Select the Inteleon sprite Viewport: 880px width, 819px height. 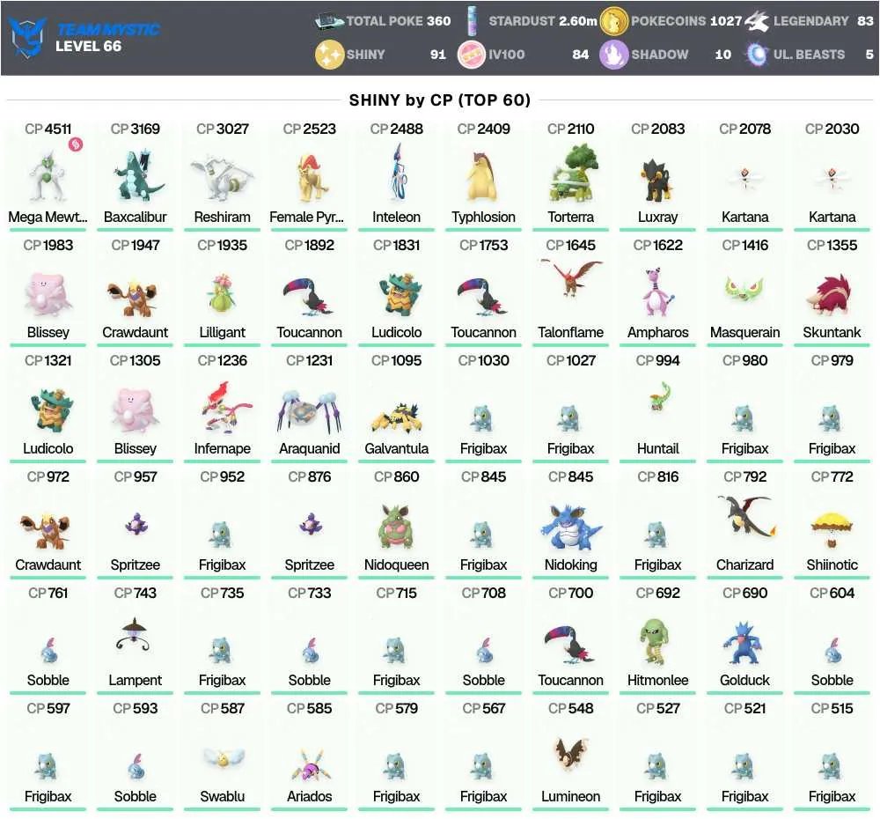click(399, 172)
